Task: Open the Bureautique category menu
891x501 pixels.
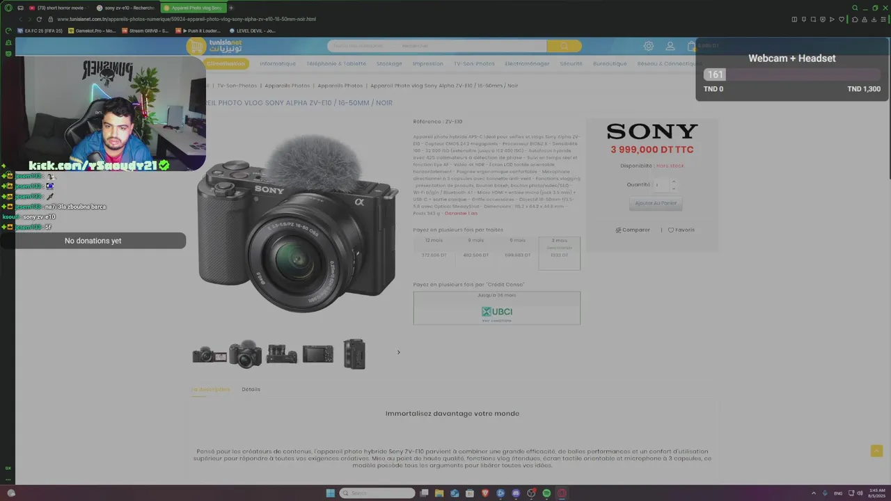Action: [x=610, y=63]
